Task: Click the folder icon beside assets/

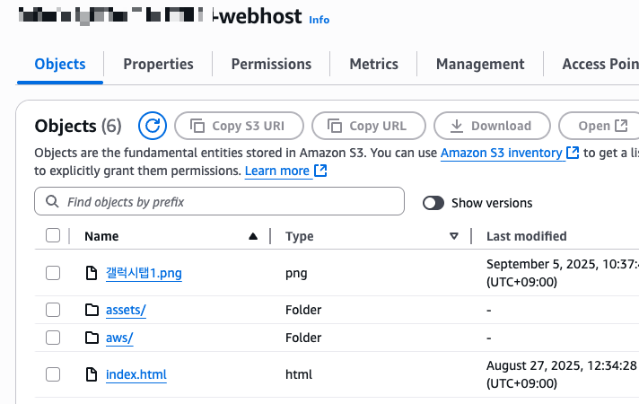Action: (x=92, y=310)
